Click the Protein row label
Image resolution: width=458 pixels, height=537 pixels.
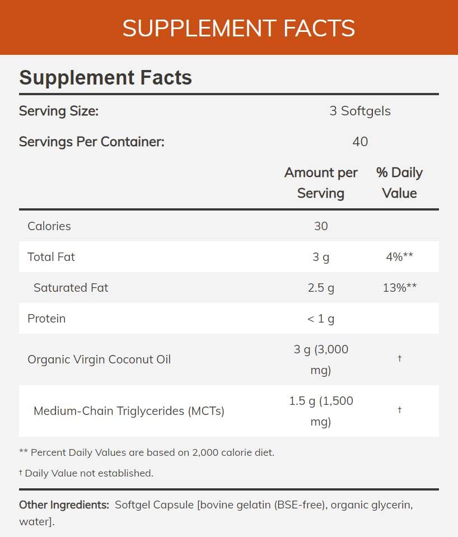[x=46, y=319]
